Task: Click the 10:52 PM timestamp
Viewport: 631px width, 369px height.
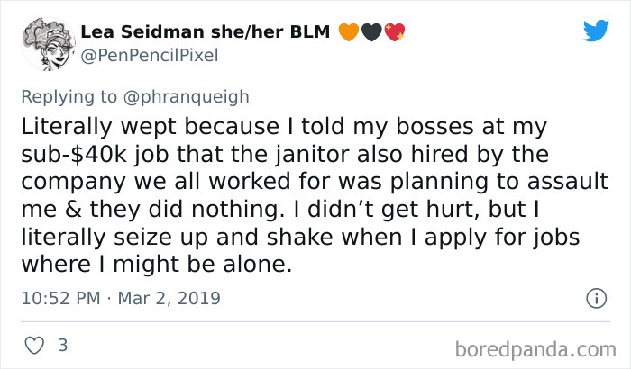Action: (x=60, y=298)
